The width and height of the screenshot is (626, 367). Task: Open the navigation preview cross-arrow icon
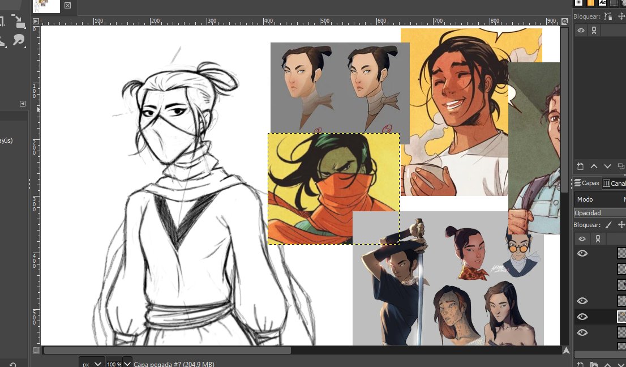coord(565,350)
